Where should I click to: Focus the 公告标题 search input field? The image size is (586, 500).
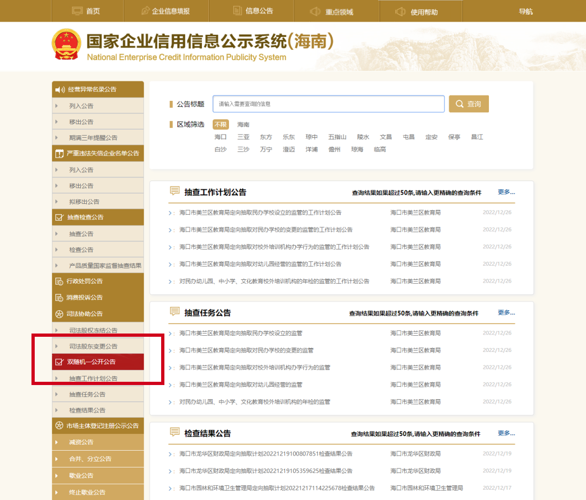[x=328, y=104]
